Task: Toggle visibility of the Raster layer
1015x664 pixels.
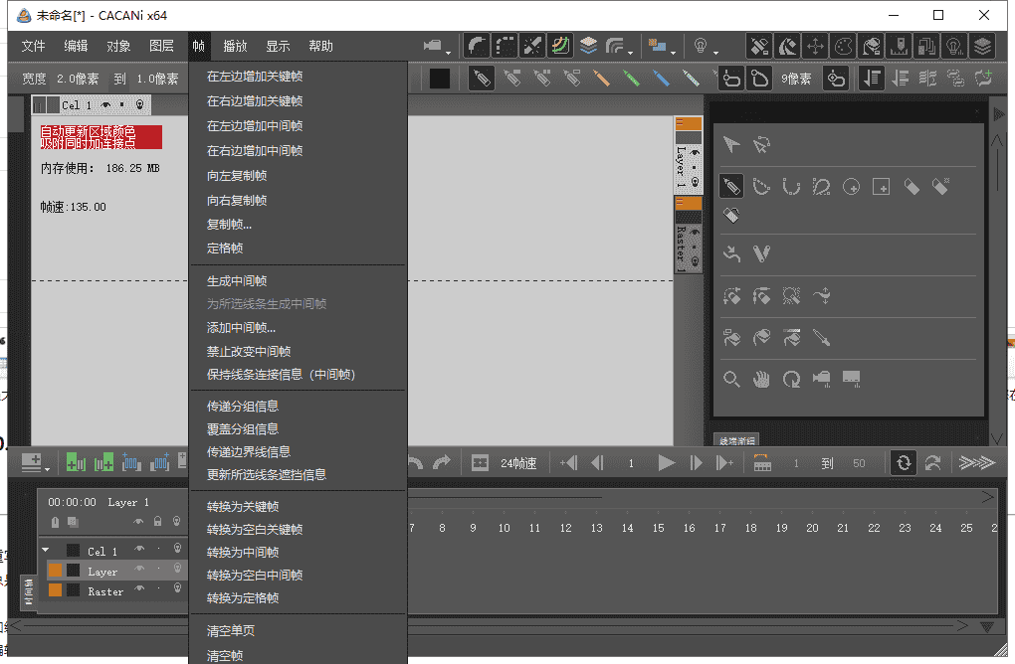Action: 139,587
